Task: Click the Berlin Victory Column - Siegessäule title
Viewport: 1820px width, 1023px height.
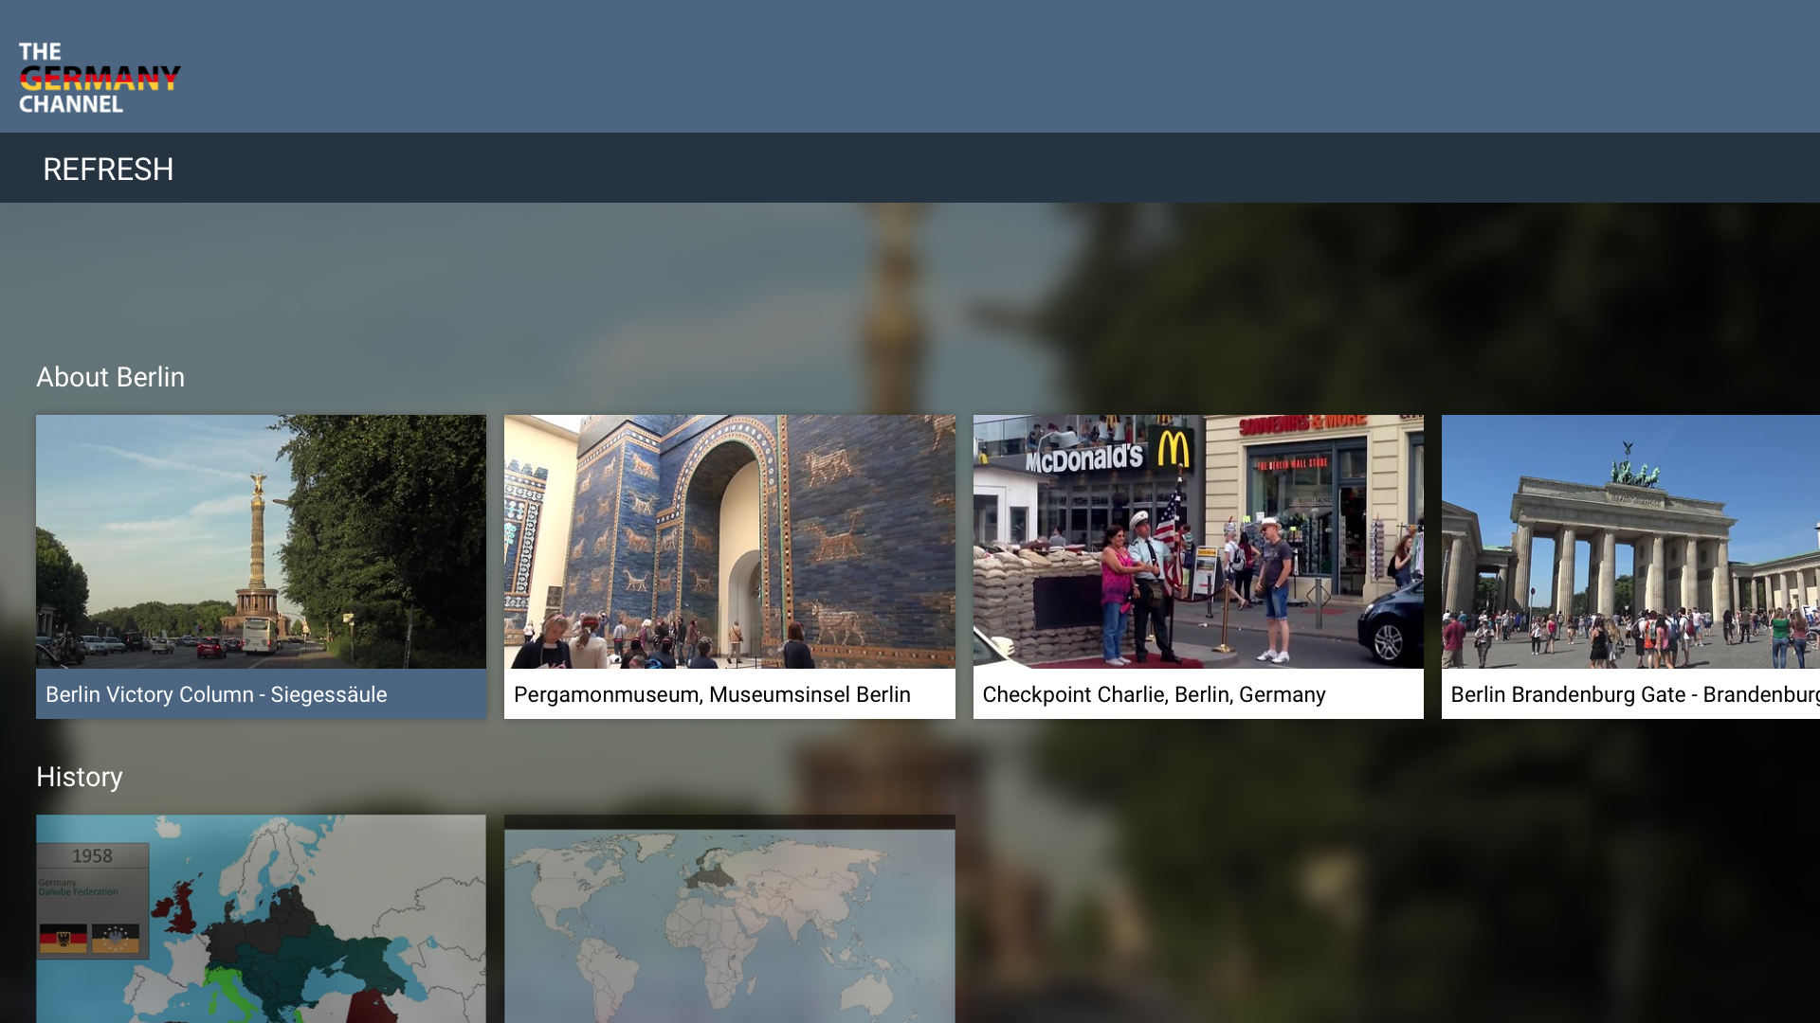Action: point(216,694)
